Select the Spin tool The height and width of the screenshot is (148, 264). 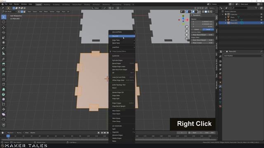coord(4,95)
